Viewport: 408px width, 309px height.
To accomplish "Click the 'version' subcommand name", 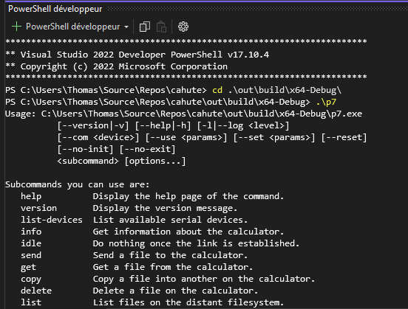I will point(38,208).
